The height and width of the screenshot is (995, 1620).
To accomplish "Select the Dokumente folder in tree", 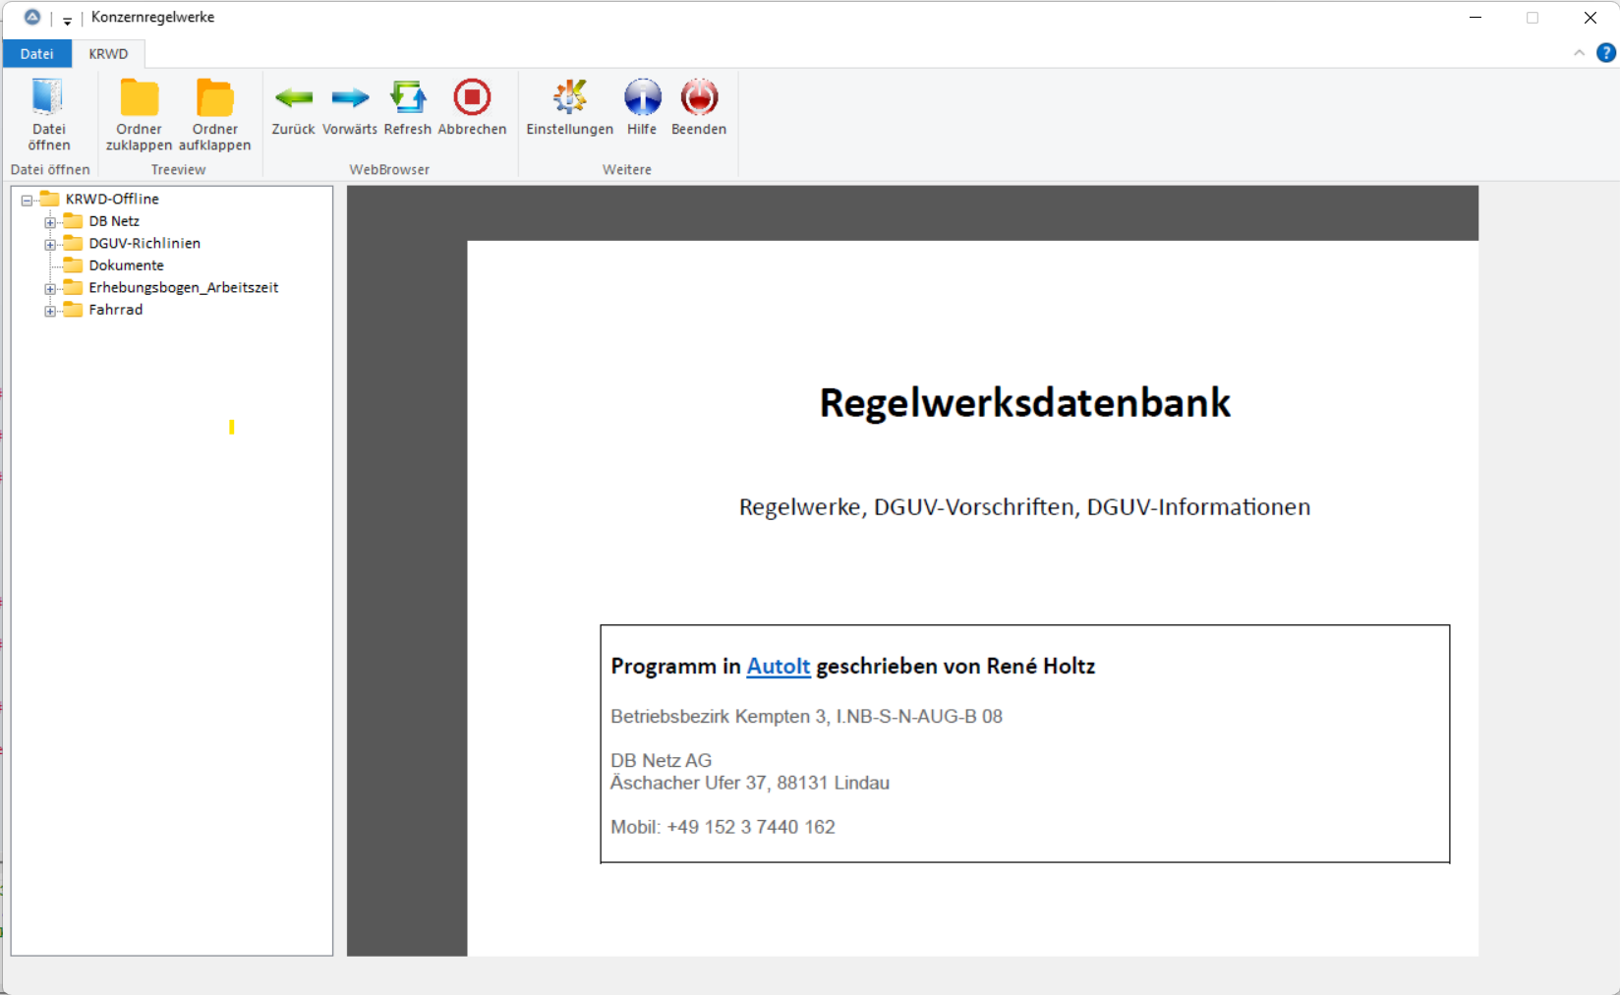I will [126, 265].
